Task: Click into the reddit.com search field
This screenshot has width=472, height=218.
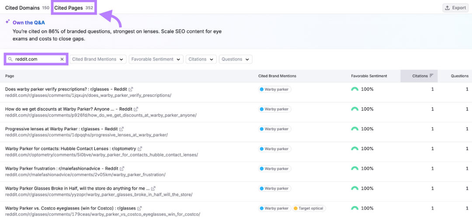Action: [36, 59]
